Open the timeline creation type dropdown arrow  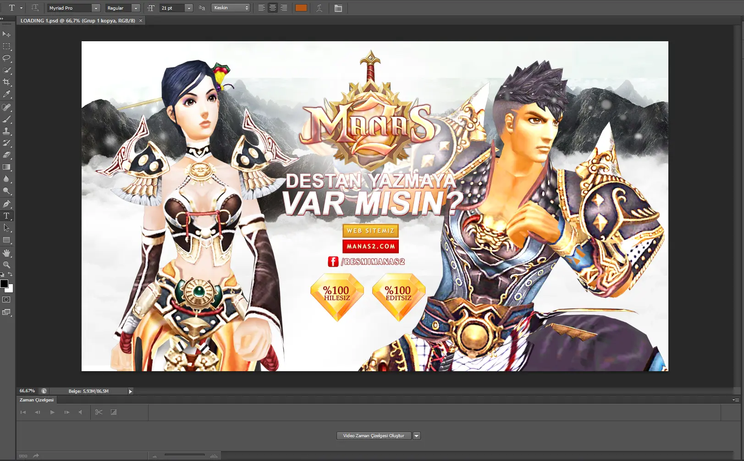[x=416, y=436]
